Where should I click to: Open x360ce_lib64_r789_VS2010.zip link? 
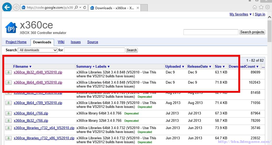tap(38, 103)
